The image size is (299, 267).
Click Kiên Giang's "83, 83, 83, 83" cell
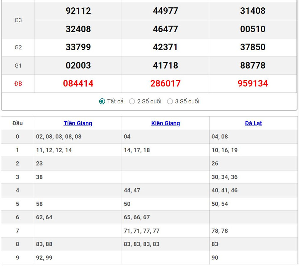142,244
